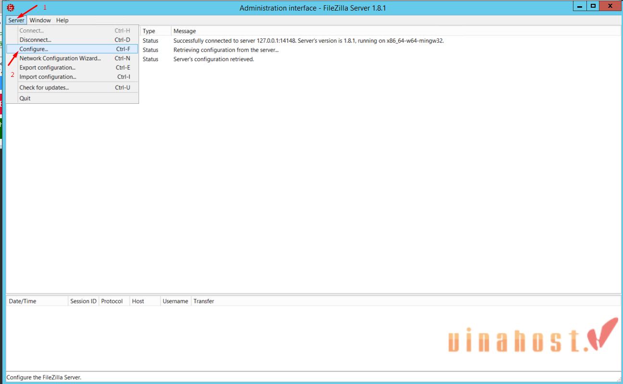Click the Type column header
The height and width of the screenshot is (384, 623).
155,31
